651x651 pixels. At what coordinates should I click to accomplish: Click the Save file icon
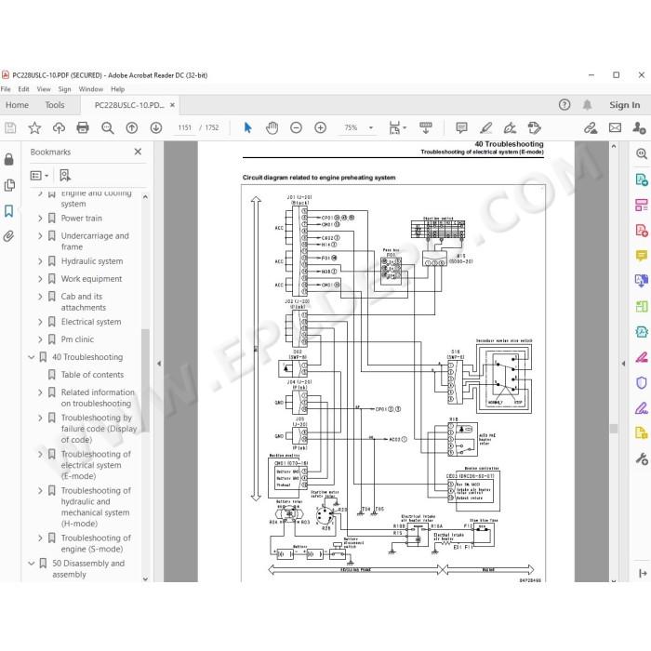click(10, 128)
